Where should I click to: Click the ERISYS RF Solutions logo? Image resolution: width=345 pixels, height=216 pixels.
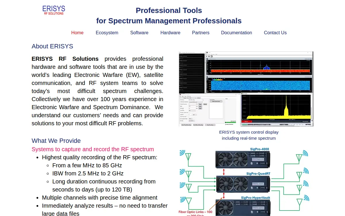(x=54, y=10)
